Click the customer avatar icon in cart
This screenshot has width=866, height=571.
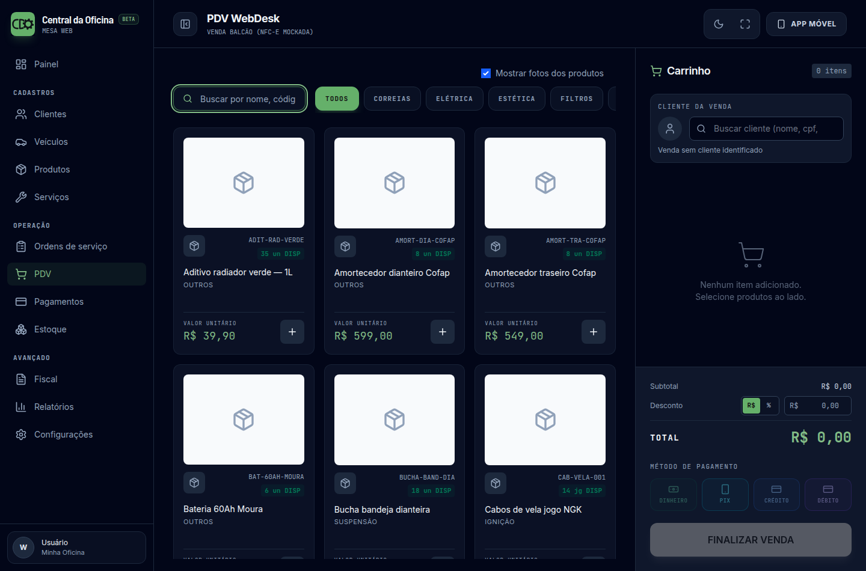tap(670, 129)
